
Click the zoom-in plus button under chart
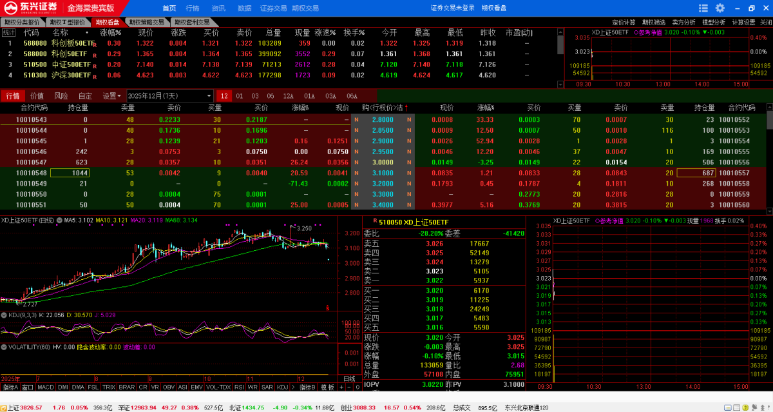(341, 387)
